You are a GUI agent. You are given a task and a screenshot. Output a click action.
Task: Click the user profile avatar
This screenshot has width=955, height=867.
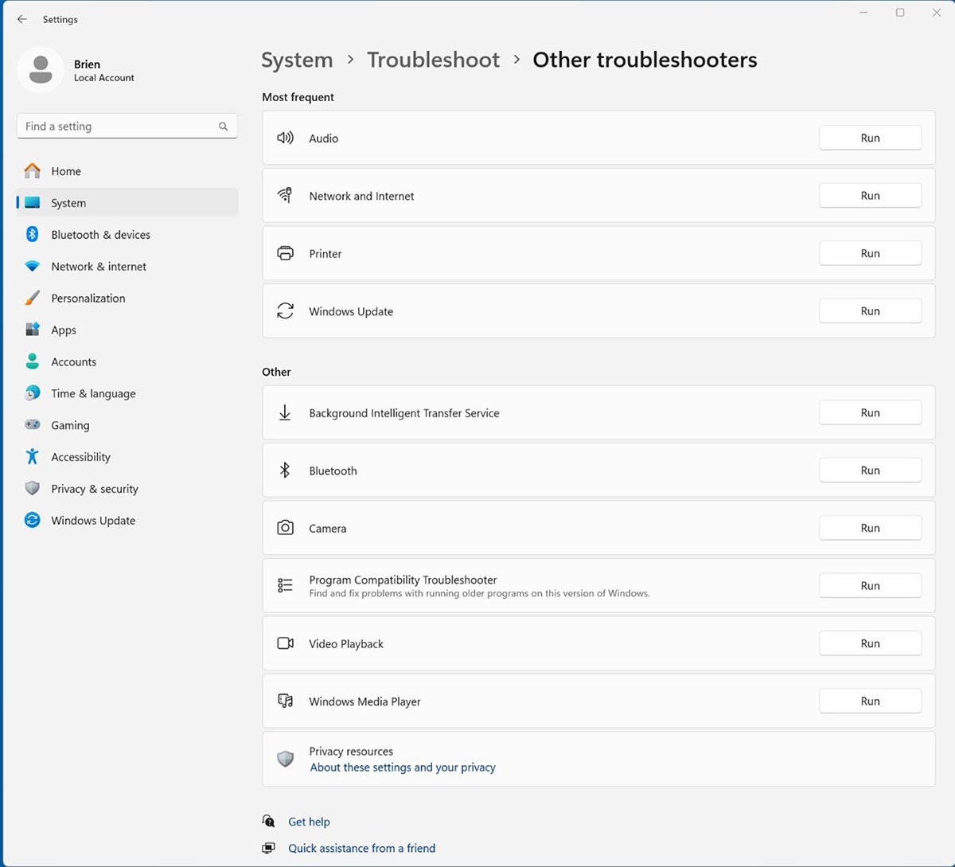point(41,70)
